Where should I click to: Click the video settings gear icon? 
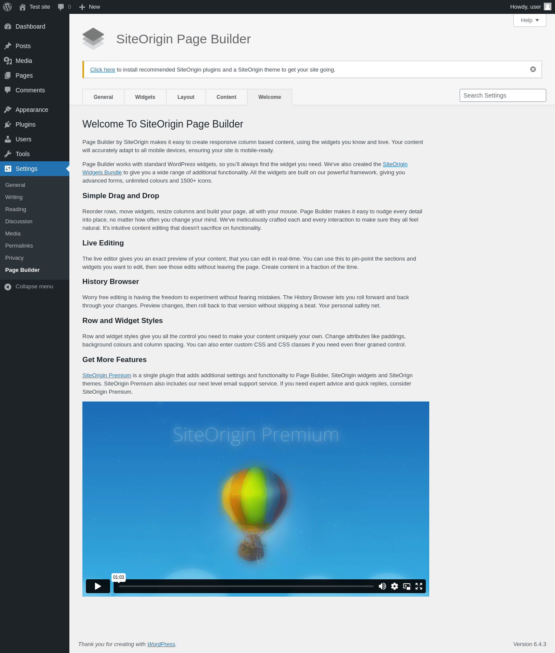pos(395,586)
